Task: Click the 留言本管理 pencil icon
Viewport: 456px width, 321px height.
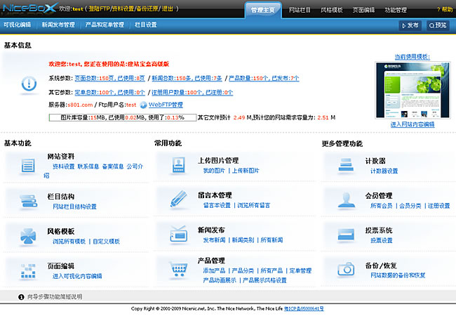Action: [178, 199]
